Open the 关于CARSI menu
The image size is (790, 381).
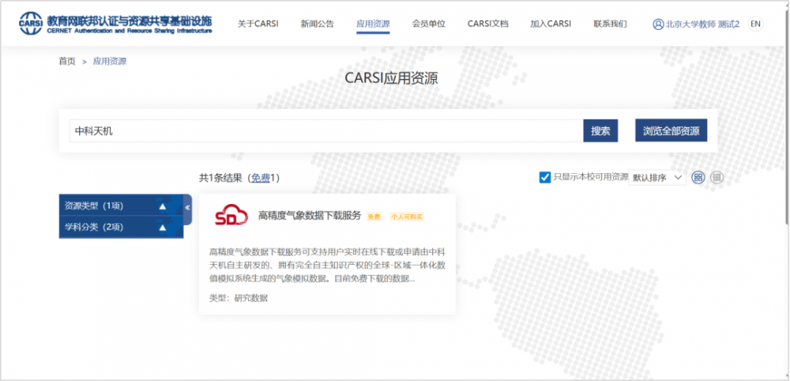point(258,24)
